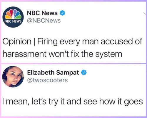This screenshot has width=147, height=118.
Task: Click the word "system" in NBC headline
Action: pos(109,54)
